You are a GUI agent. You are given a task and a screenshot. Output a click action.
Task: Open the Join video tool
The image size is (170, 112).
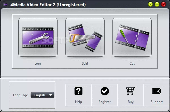click(x=38, y=37)
